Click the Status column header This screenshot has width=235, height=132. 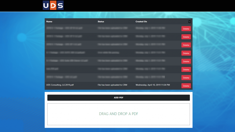101,21
